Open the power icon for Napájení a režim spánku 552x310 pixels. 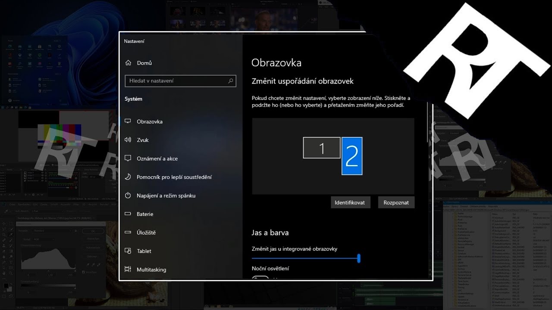(x=128, y=195)
